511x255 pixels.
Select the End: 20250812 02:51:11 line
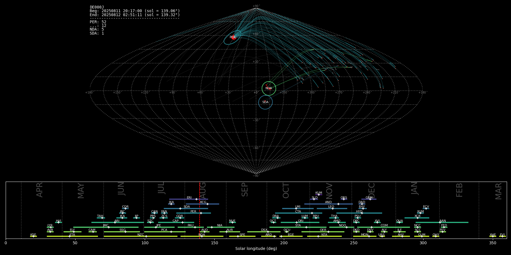135,15
